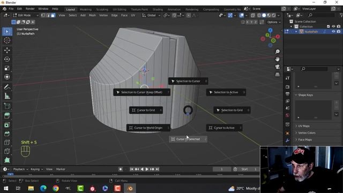Enable edge select mode
Image resolution: width=343 pixels, height=193 pixels.
click(x=48, y=16)
